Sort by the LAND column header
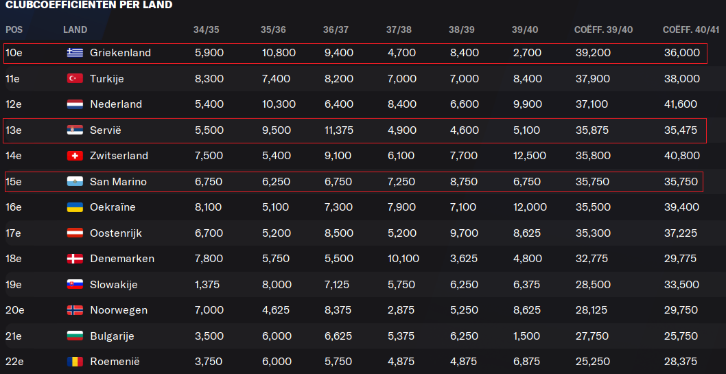This screenshot has height=374, width=726. point(75,30)
